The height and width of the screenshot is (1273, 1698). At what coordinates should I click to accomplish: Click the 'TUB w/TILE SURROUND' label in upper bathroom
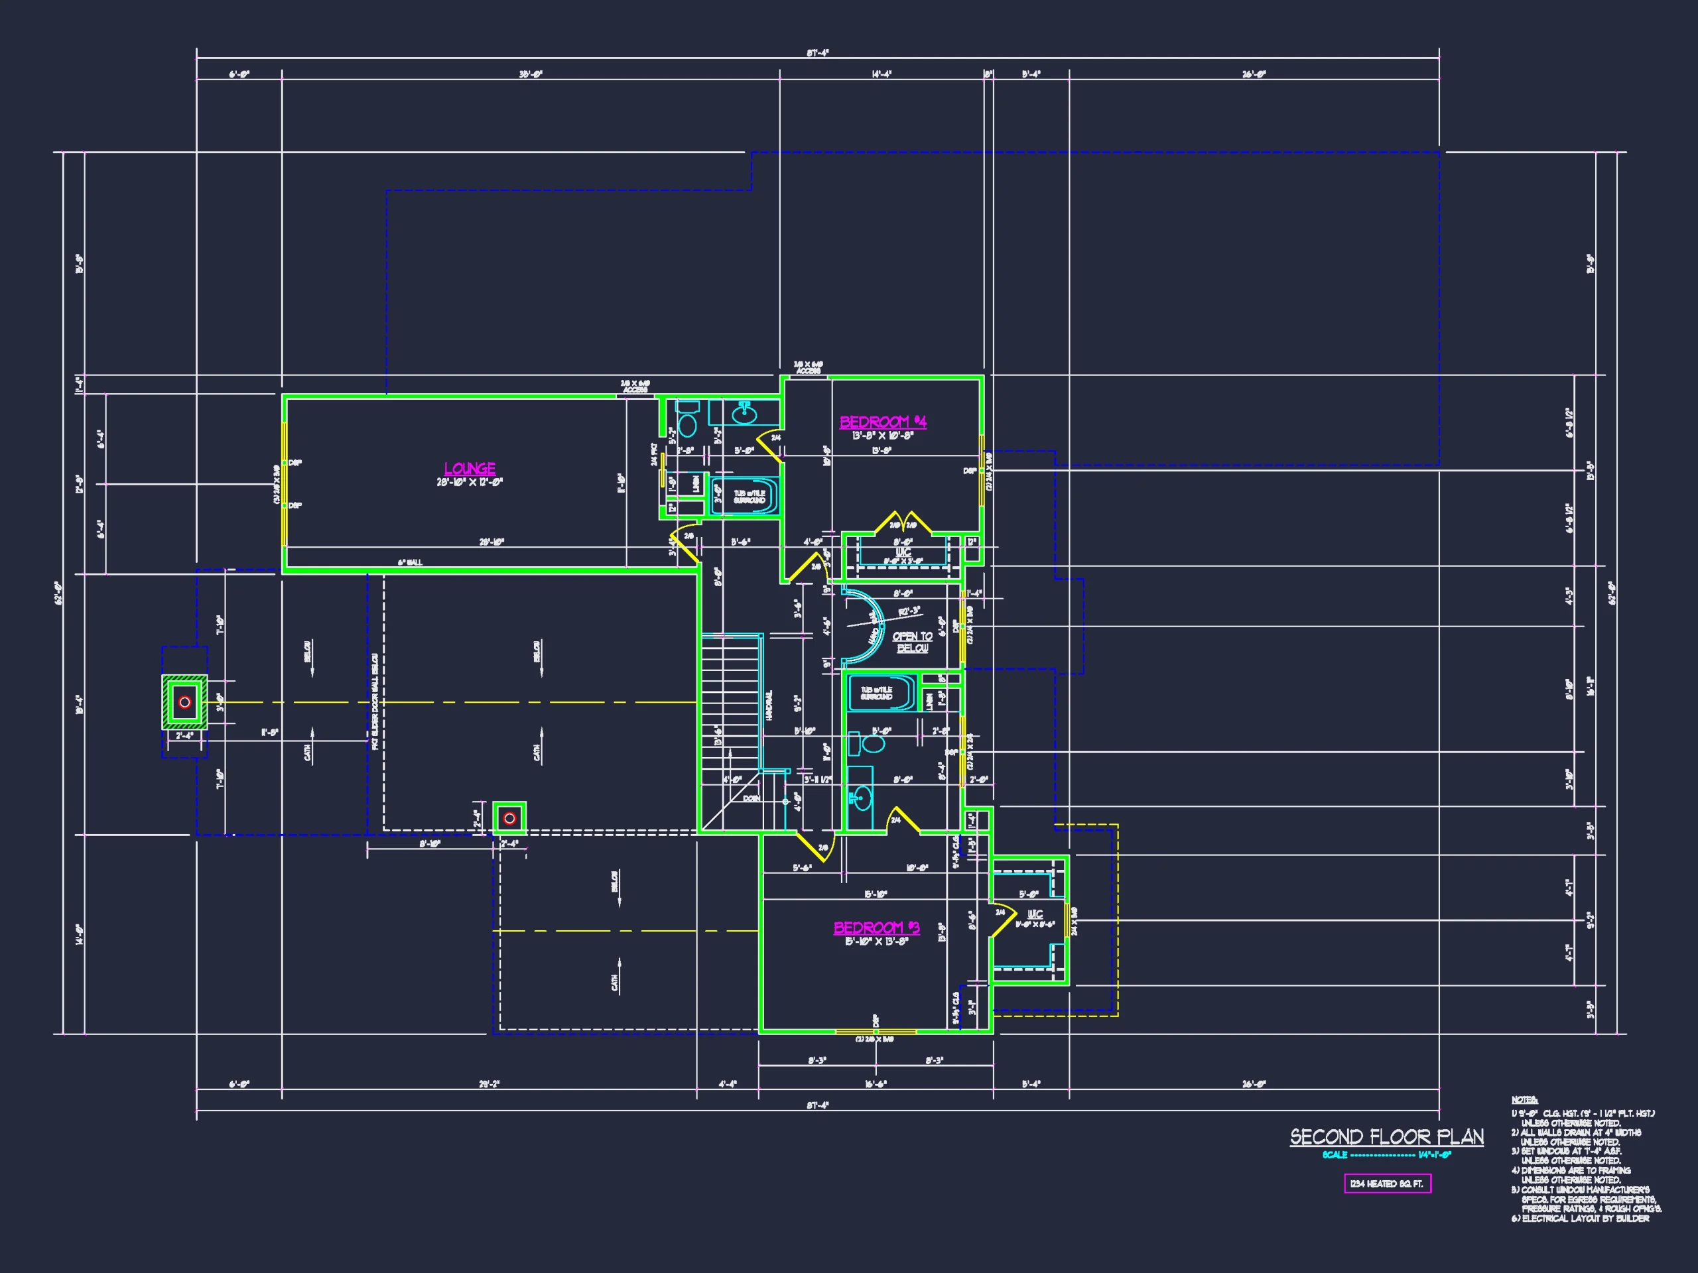tap(750, 497)
